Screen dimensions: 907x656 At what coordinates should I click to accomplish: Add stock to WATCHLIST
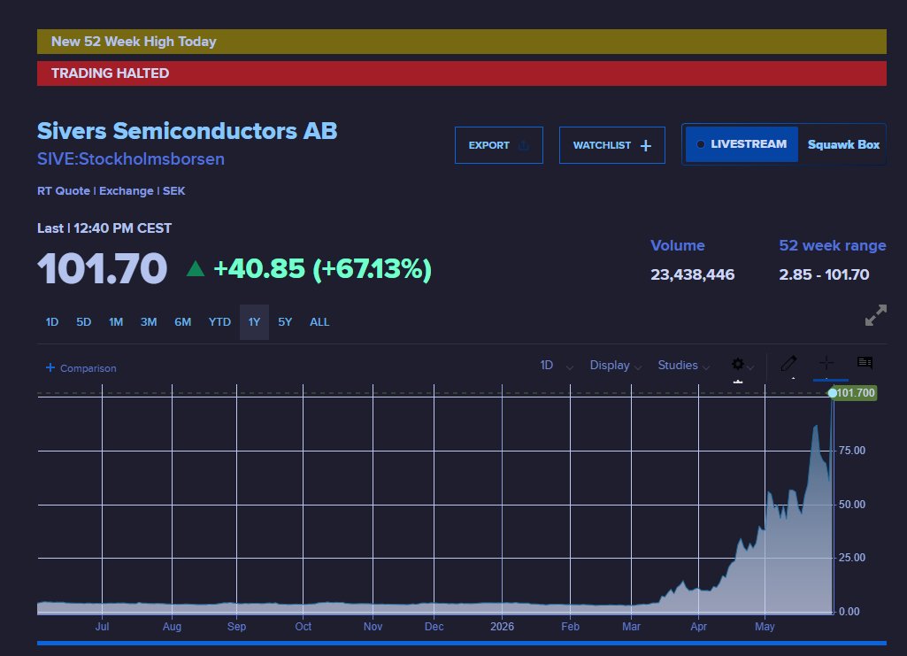pyautogui.click(x=612, y=145)
